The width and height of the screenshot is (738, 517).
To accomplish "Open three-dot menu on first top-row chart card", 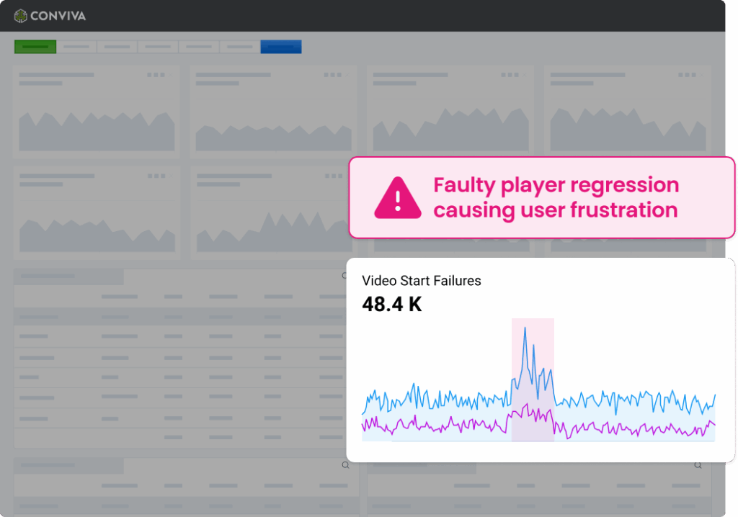I will pos(156,75).
